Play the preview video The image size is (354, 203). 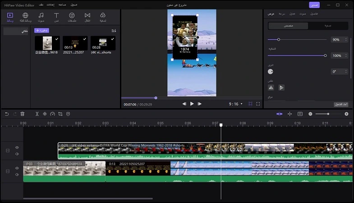tap(192, 104)
